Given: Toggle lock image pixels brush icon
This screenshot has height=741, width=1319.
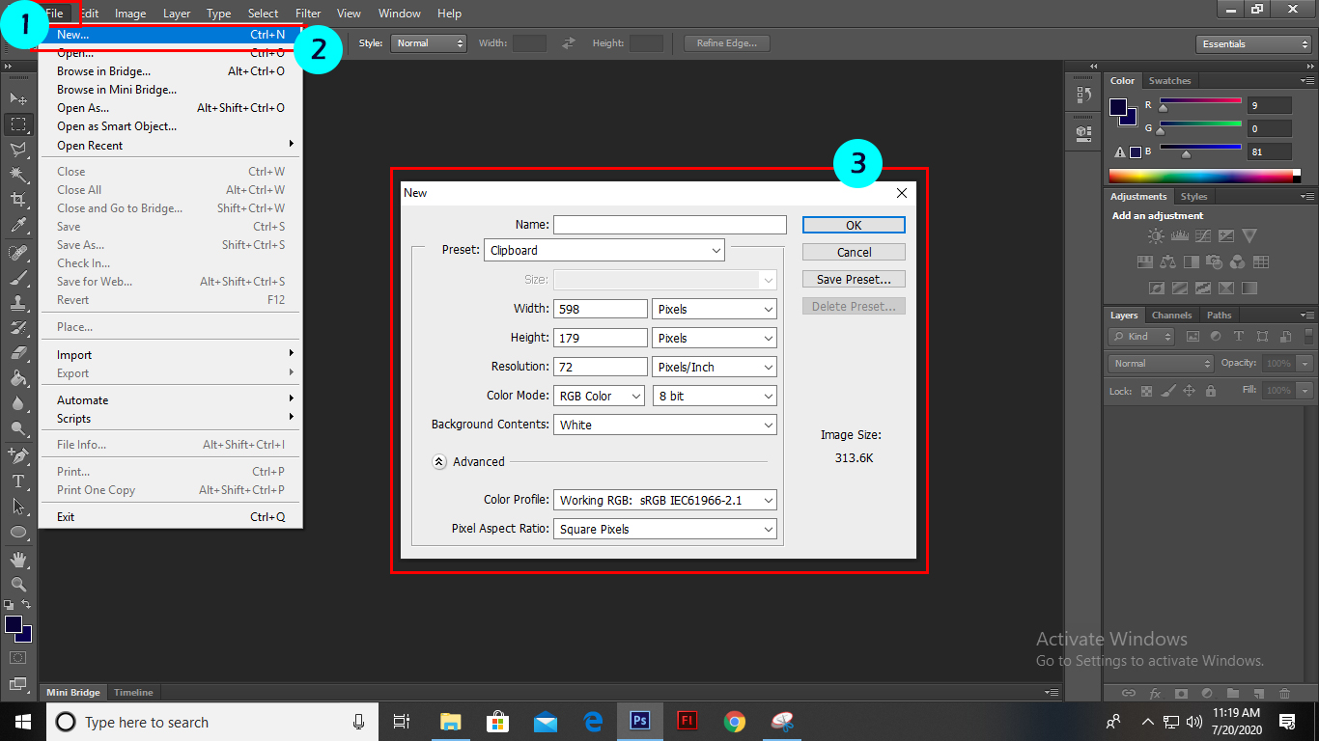Looking at the screenshot, I should (x=1167, y=391).
